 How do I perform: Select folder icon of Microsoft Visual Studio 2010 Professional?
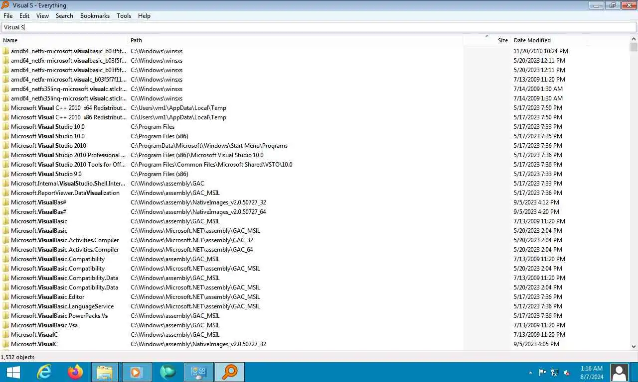point(6,155)
